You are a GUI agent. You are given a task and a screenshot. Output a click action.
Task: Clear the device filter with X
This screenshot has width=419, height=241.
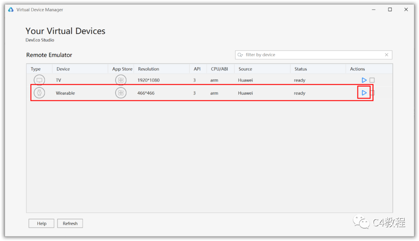386,55
